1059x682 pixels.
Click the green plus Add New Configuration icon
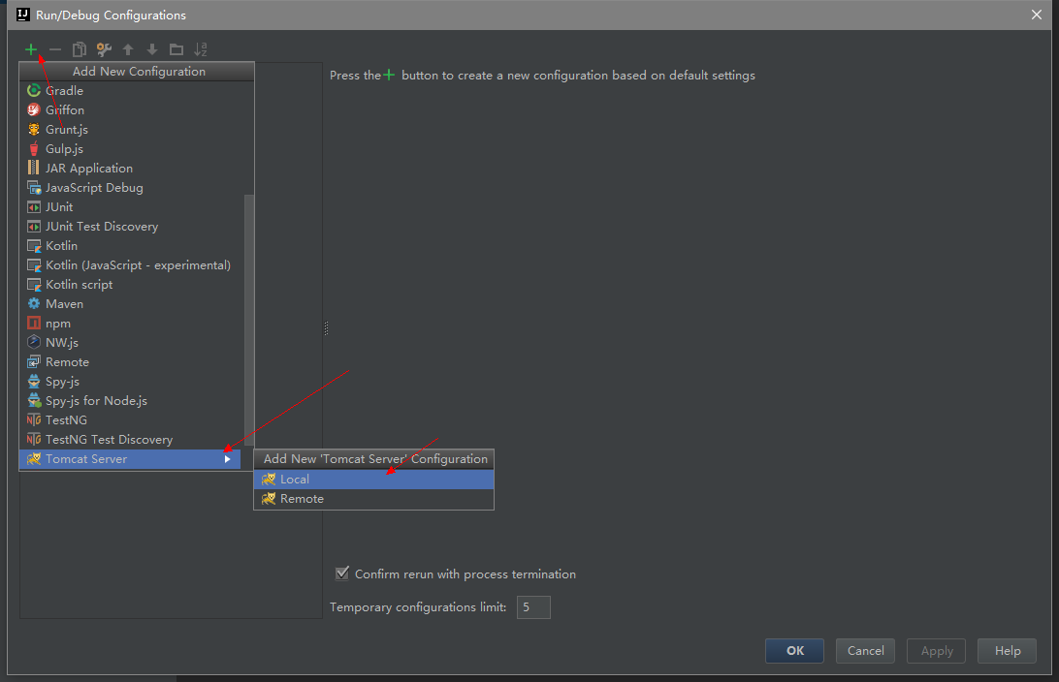[31, 49]
